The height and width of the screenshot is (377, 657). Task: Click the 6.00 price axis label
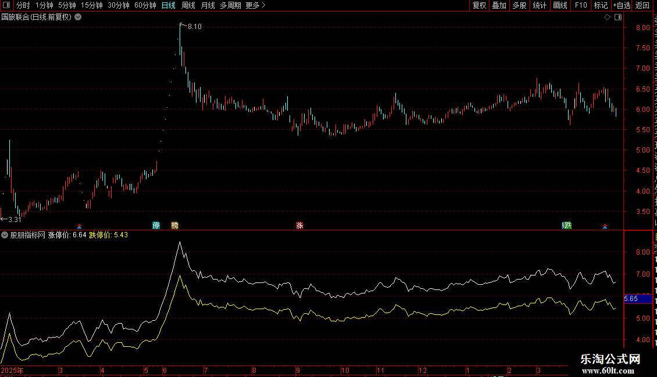(642, 110)
